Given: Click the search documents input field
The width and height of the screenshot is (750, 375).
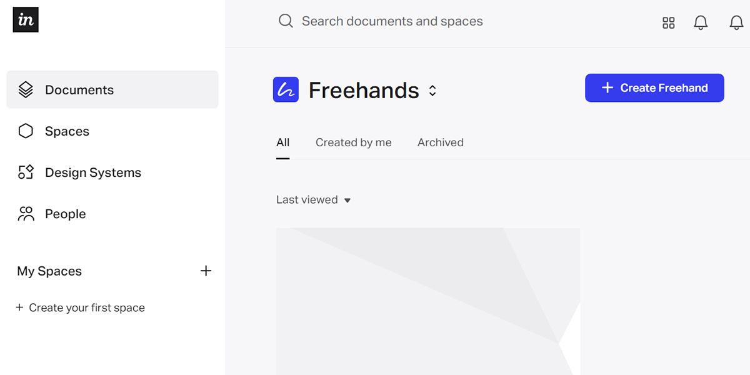Looking at the screenshot, I should coord(392,21).
